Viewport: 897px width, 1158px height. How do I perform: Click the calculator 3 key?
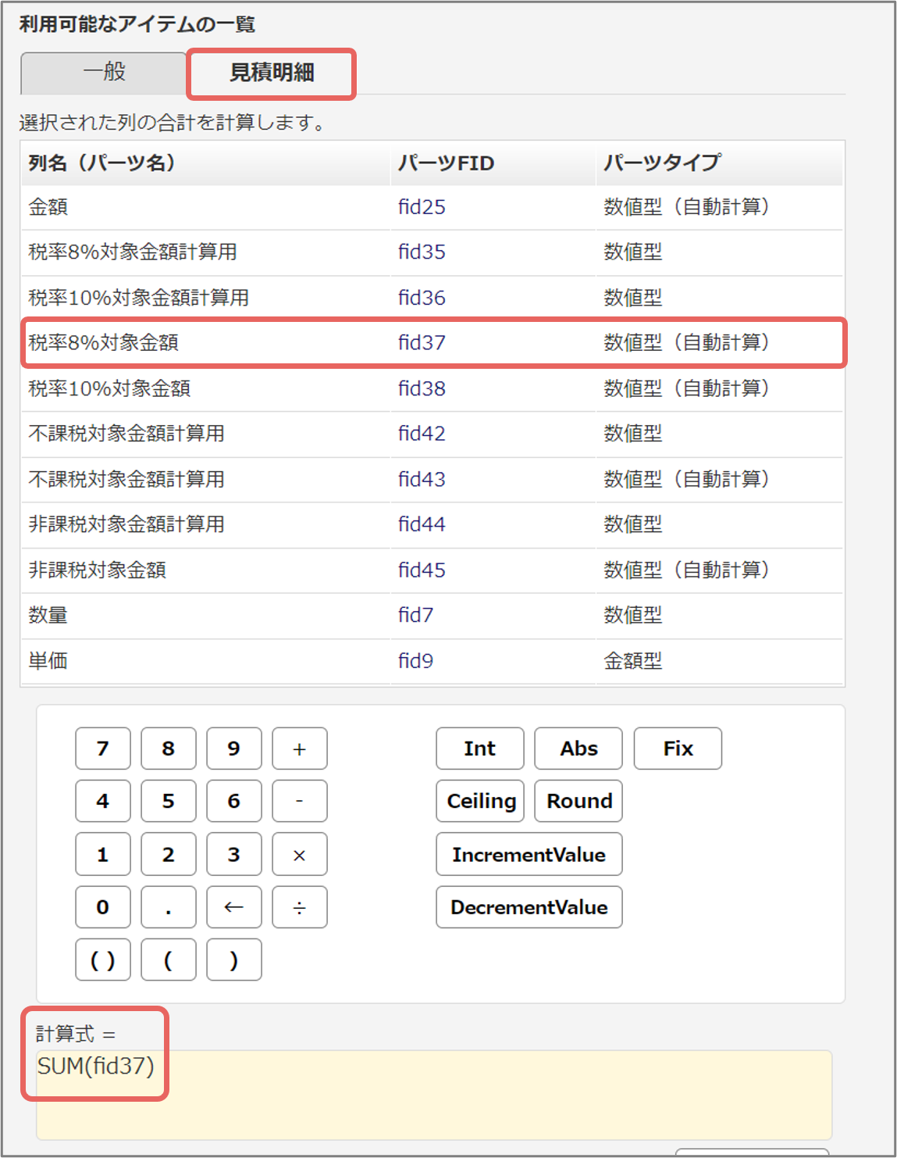(x=234, y=854)
